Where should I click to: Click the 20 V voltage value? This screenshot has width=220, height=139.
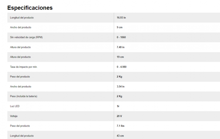coord(119,116)
